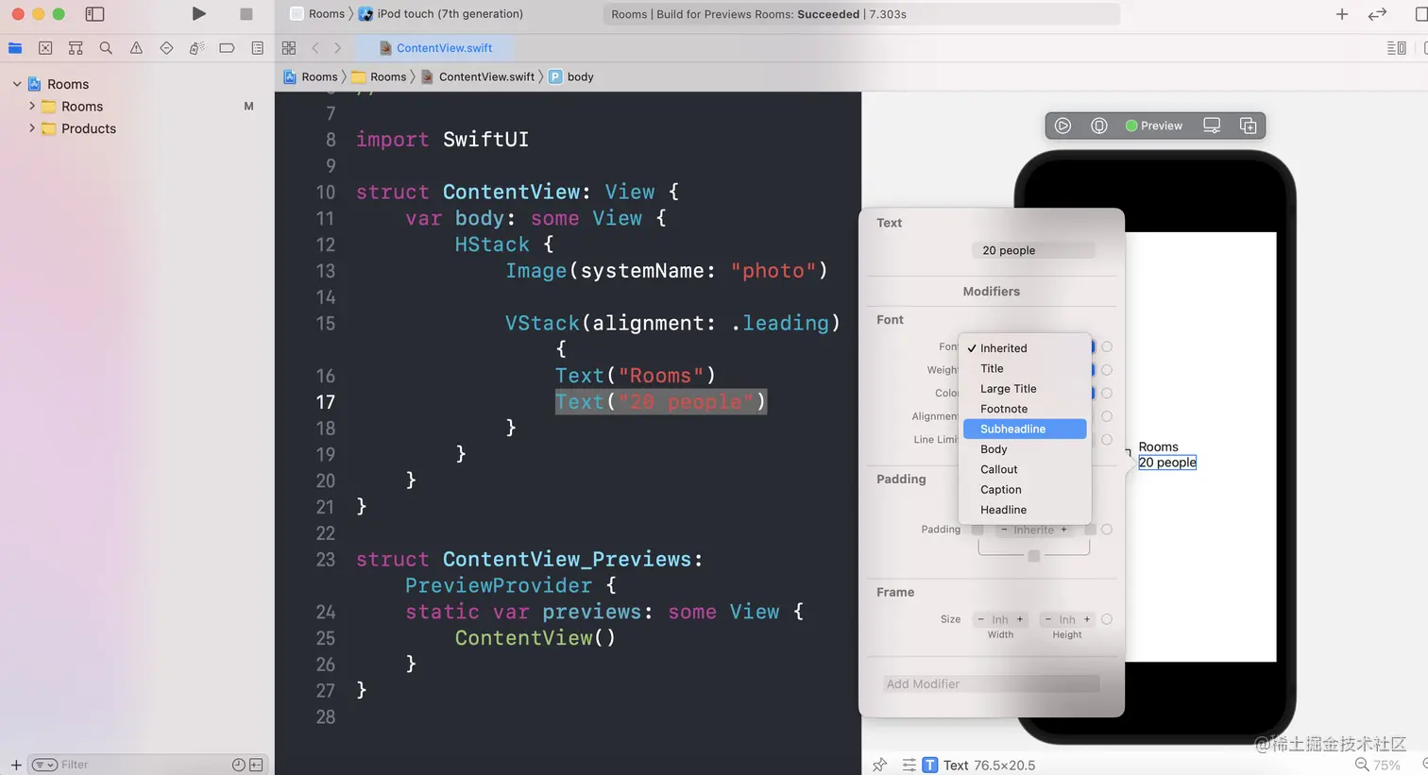Select Title font option
Viewport: 1428px width, 775px height.
coord(1025,369)
